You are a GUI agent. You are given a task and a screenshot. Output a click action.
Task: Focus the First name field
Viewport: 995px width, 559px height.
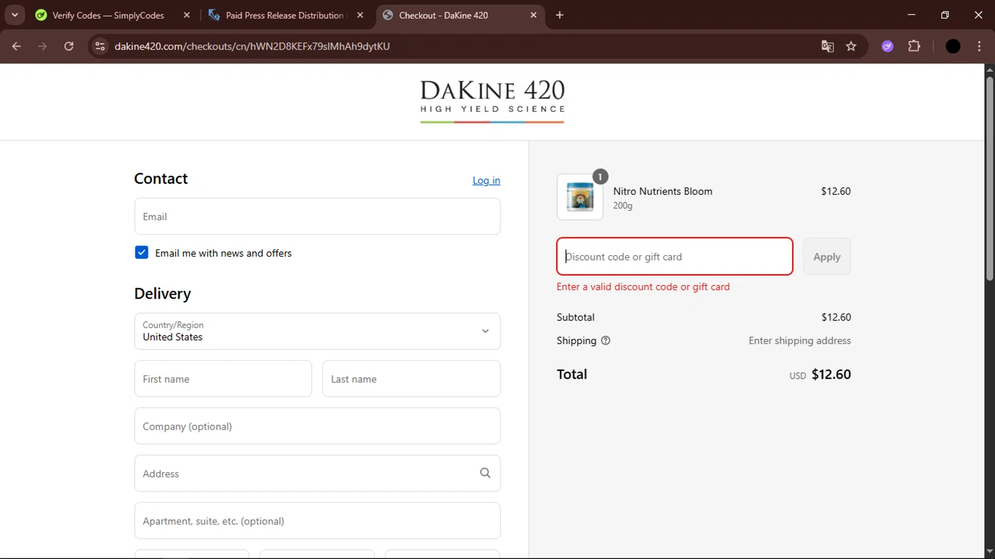tap(223, 379)
